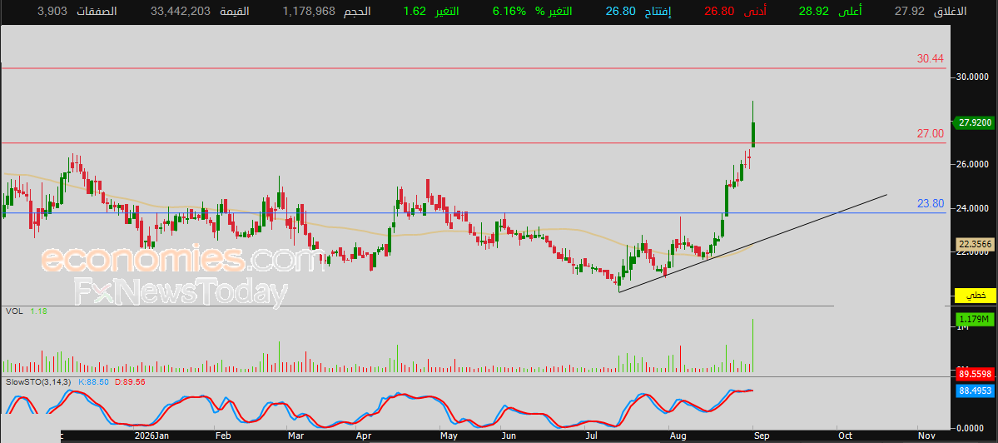Select the SlowSTO(3,14,3) indicator title

coord(39,382)
